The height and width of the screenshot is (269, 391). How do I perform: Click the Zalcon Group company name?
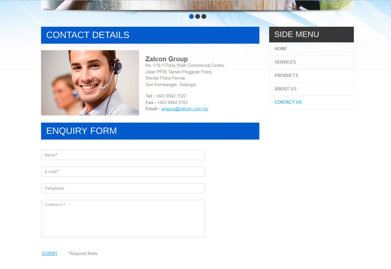coord(166,59)
